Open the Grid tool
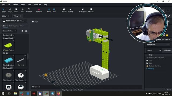The height and width of the screenshot is (96, 172). point(54,10)
